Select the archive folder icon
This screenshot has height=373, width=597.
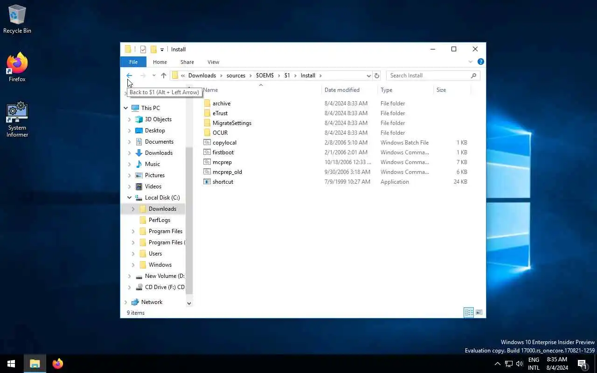tap(208, 104)
